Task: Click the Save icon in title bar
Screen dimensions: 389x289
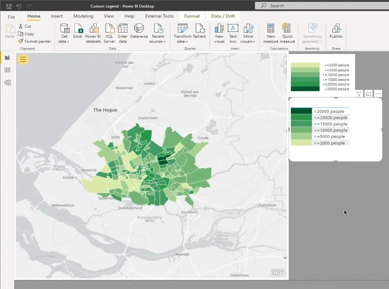Action: click(x=9, y=6)
